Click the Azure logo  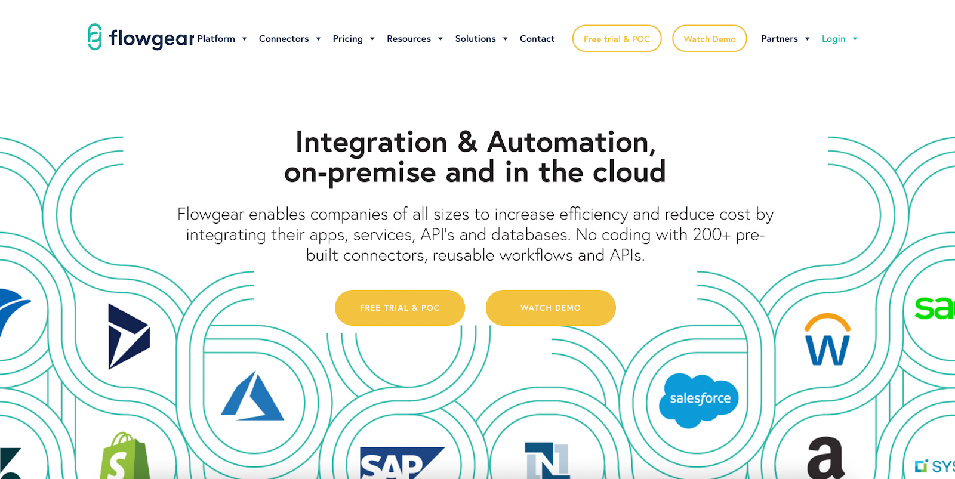pyautogui.click(x=252, y=395)
